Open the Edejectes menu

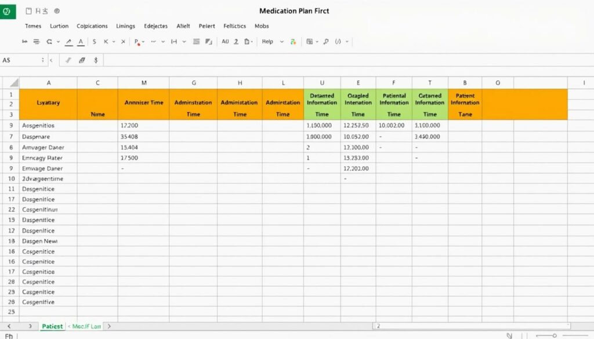[155, 26]
